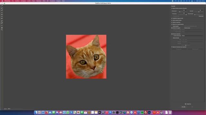Open the Colore maschera dropdown showing Rosso
Viewport: 206px width, 115px height.
(x=192, y=36)
